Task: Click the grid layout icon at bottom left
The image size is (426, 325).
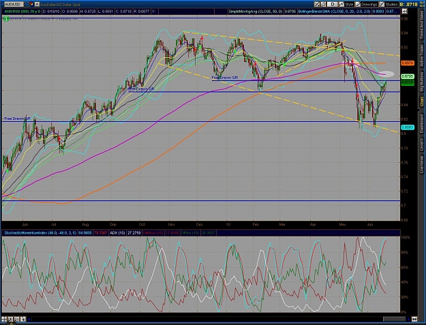Action: point(4,319)
